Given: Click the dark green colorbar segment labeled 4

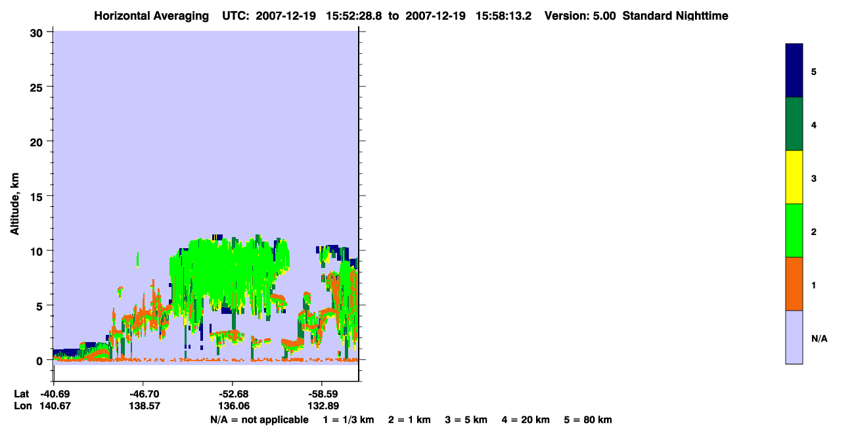Looking at the screenshot, I should pos(794,124).
